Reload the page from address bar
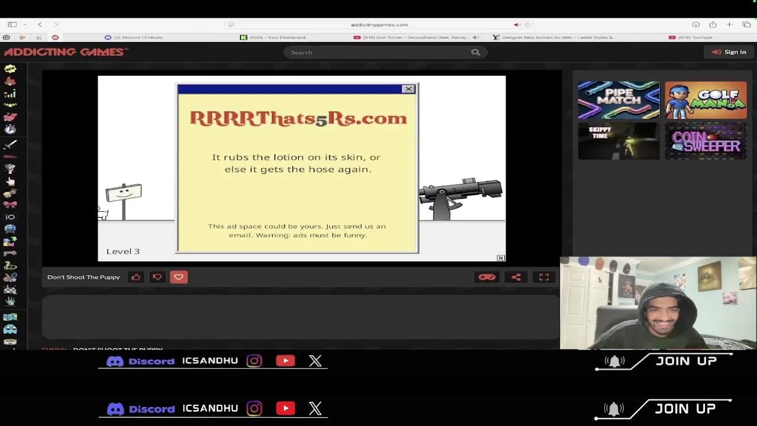The image size is (757, 426). point(527,25)
